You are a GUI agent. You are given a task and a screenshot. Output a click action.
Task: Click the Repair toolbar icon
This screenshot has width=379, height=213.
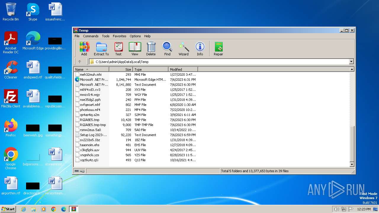(219, 49)
